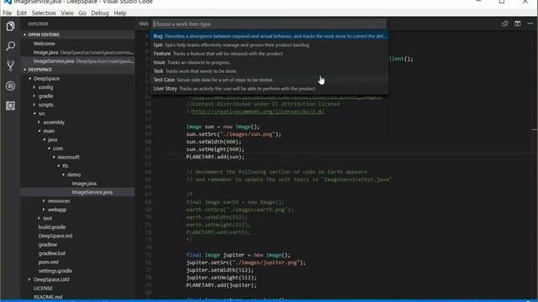Click the Split Editor icon
This screenshot has height=302, width=538.
(x=518, y=23)
